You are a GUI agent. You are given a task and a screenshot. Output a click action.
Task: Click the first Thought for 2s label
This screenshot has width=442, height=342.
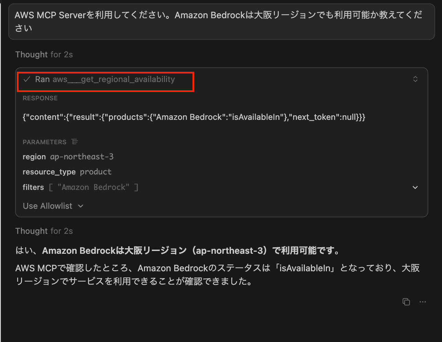click(x=44, y=54)
